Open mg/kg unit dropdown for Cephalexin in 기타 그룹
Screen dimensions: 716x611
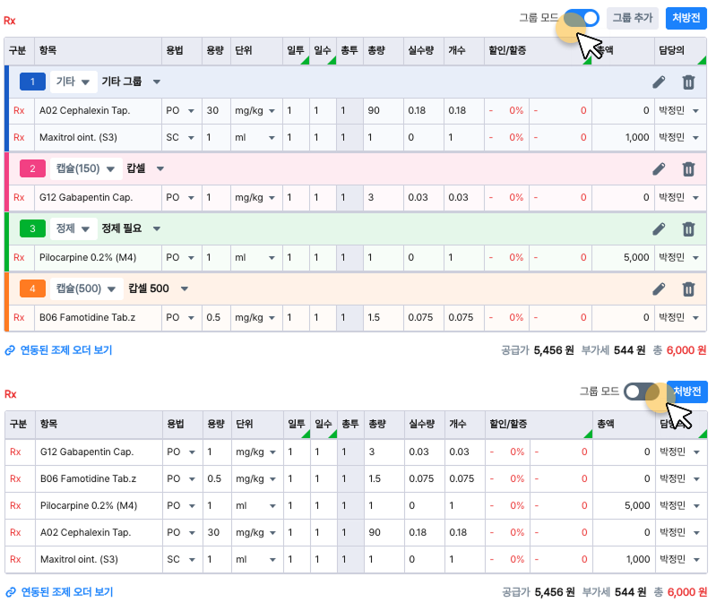(x=256, y=110)
